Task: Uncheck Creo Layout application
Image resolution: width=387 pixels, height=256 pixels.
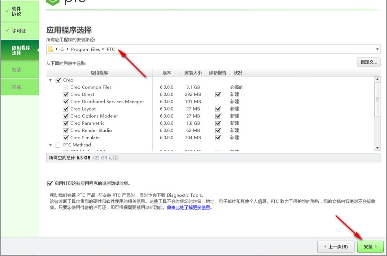Action: tap(65, 109)
